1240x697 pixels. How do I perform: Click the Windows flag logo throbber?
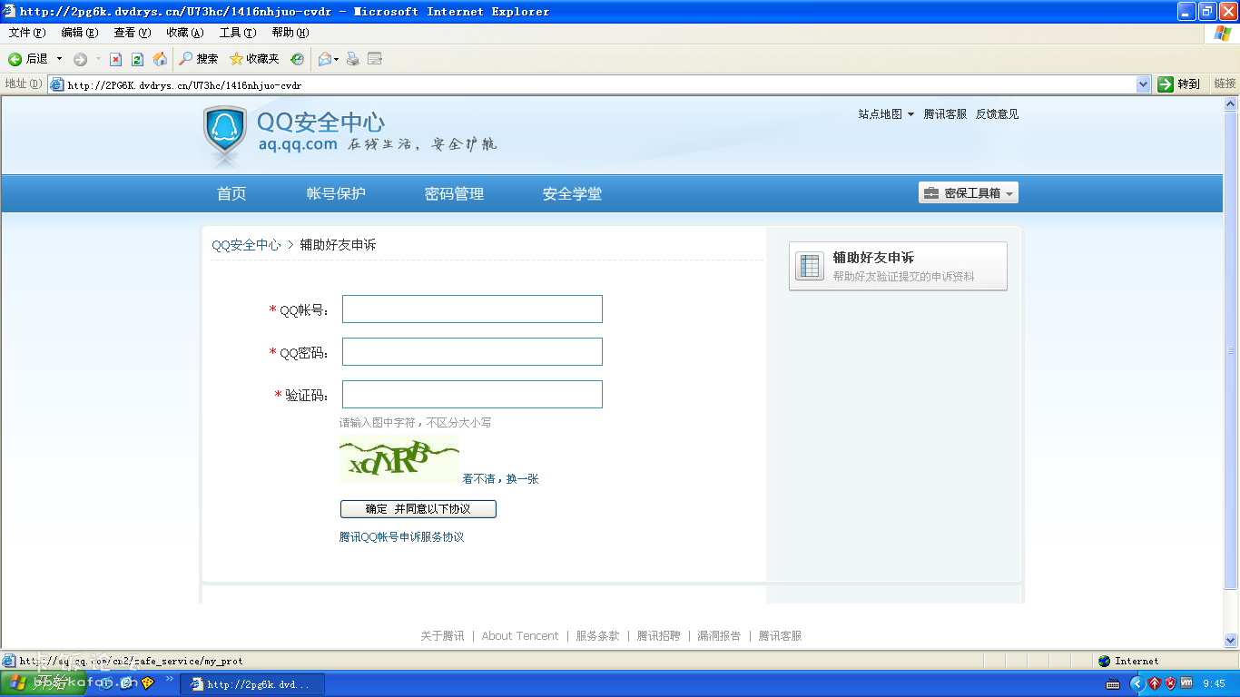pos(1223,33)
